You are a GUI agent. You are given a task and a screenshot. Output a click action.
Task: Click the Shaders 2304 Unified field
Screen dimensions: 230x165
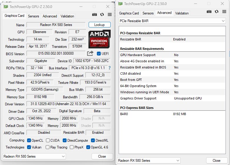click(42, 75)
